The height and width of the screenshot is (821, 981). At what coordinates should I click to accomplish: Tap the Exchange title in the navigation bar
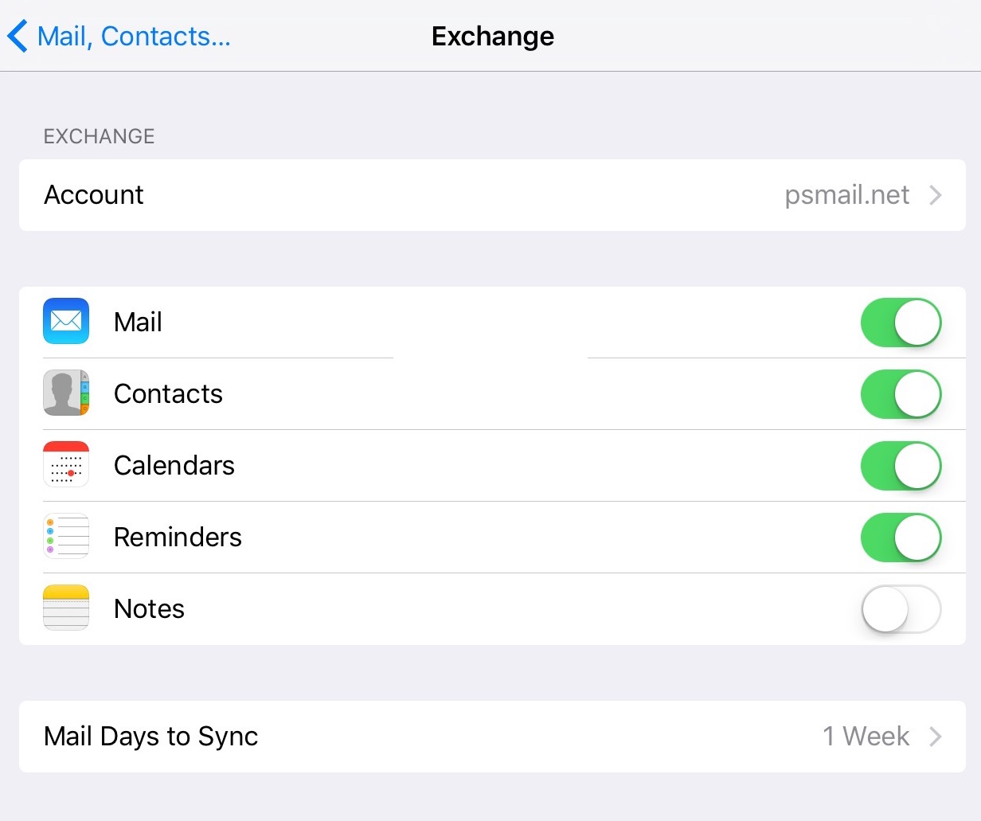pos(493,37)
